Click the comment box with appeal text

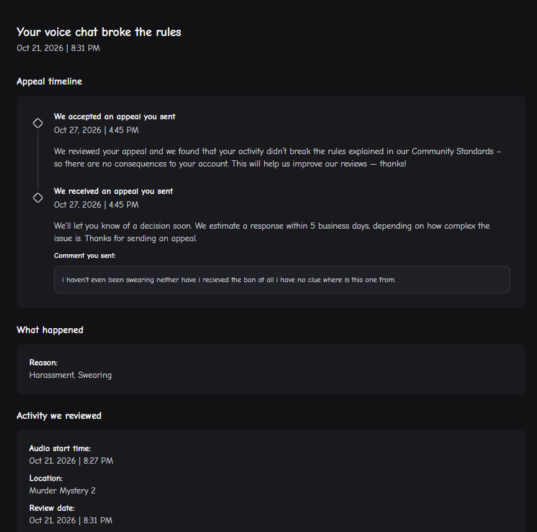point(282,280)
